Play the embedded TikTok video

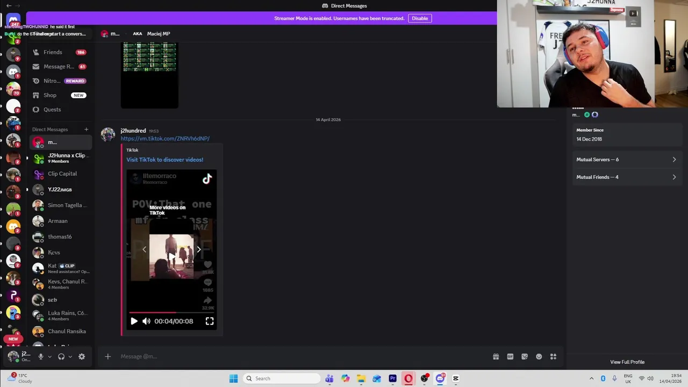(134, 321)
